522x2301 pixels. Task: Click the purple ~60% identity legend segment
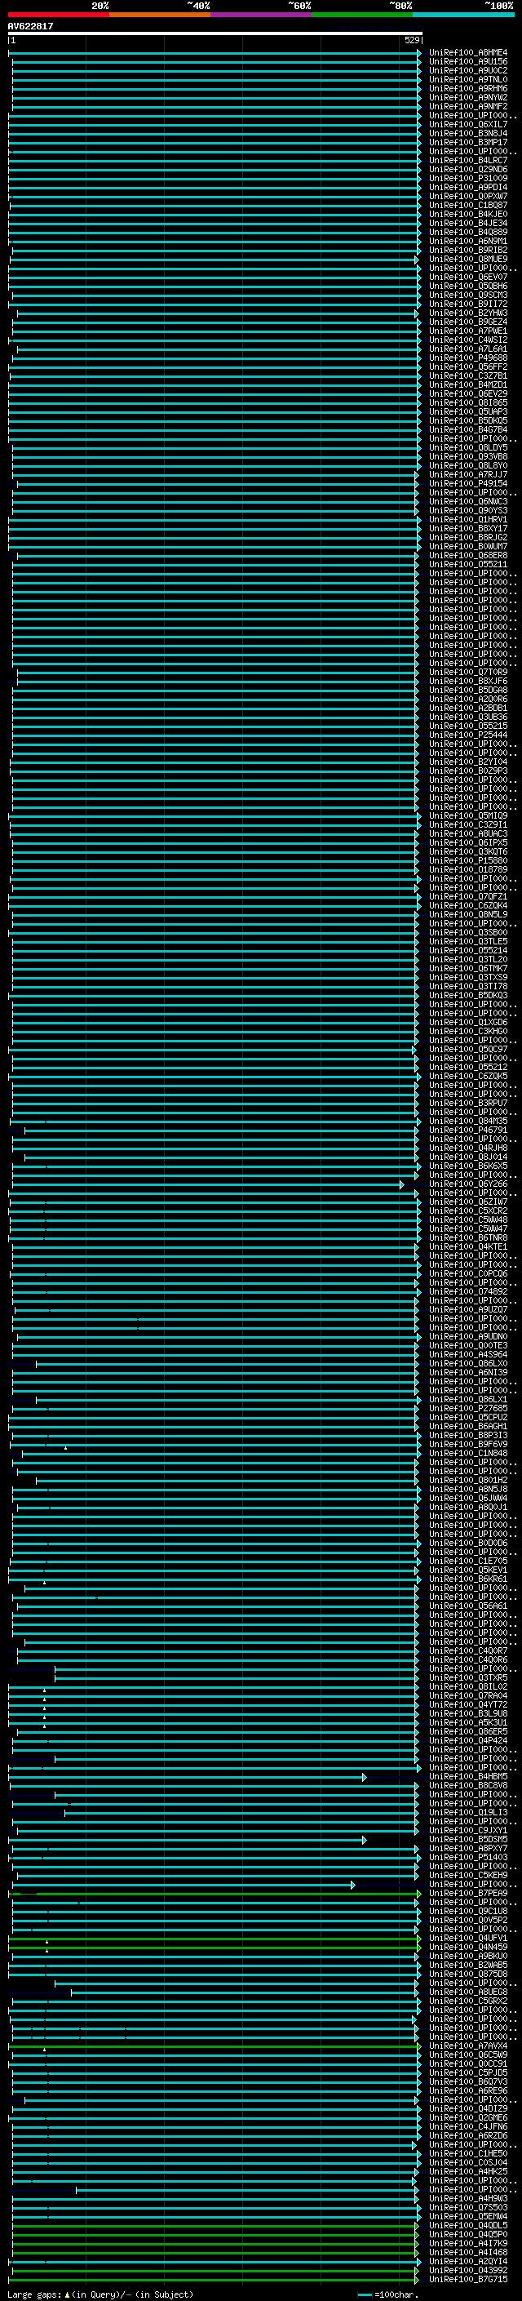[262, 15]
